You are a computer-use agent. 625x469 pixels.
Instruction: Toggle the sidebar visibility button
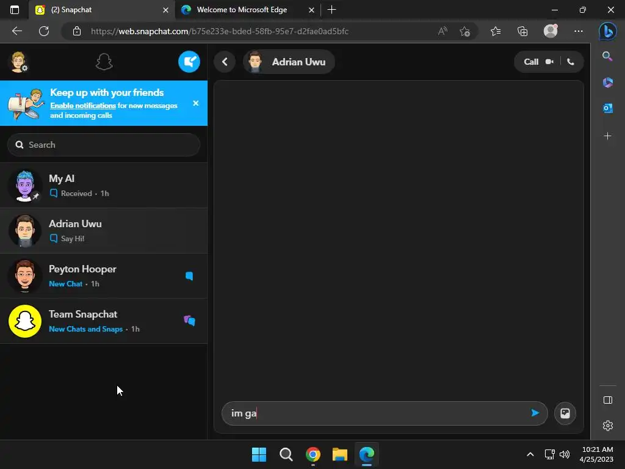607,400
